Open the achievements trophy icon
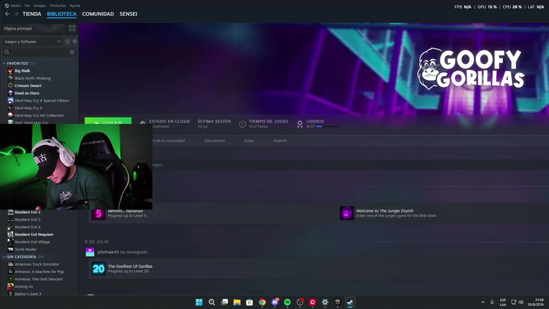 (300, 124)
